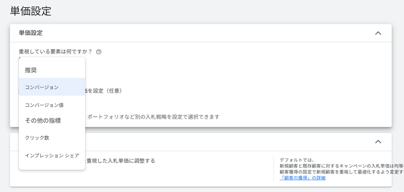Open the 「顧客の獲得」の詳細 link
The image size is (404, 192).
pos(303,178)
